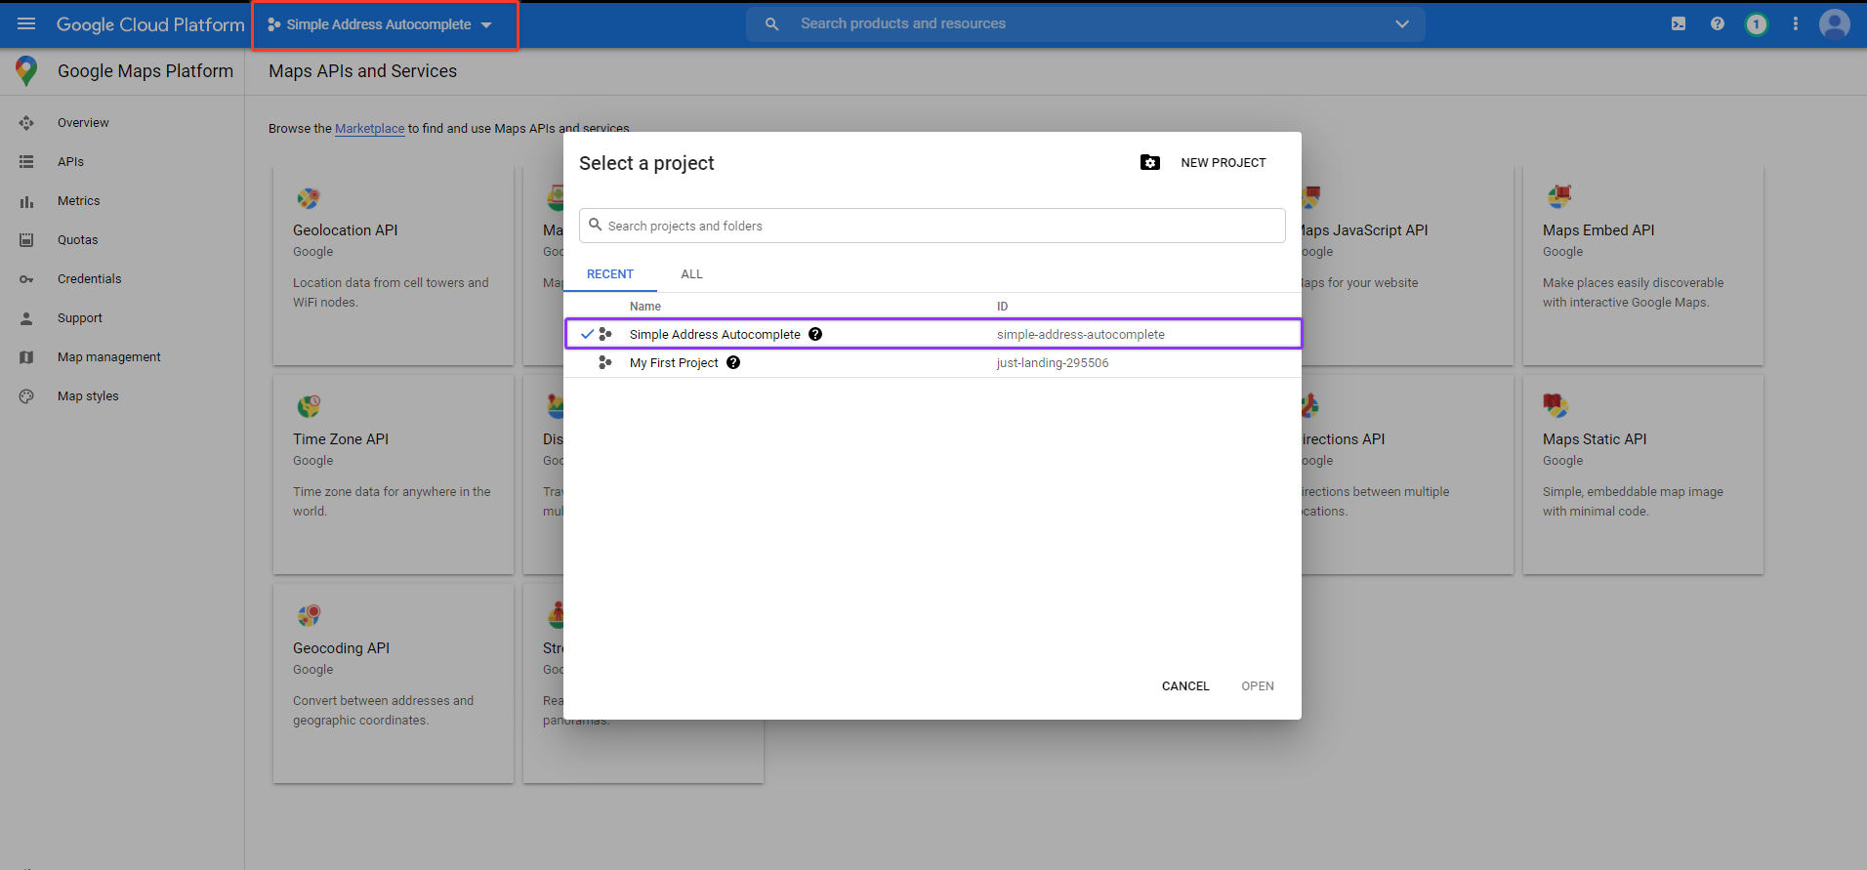Click the Maps Static API icon
The height and width of the screenshot is (870, 1867).
pos(1556,404)
